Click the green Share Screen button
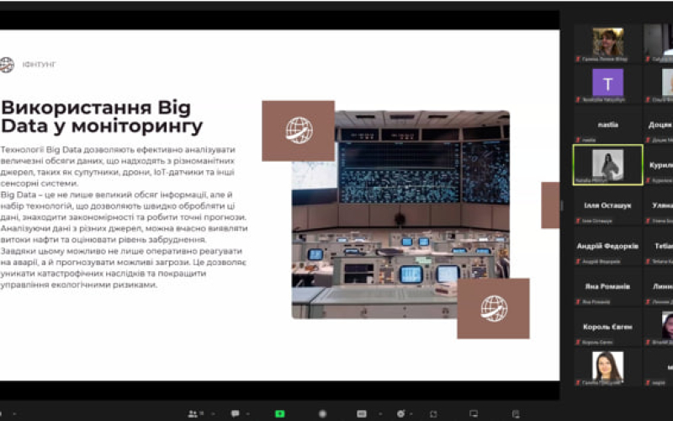Image resolution: width=673 pixels, height=421 pixels. point(279,413)
